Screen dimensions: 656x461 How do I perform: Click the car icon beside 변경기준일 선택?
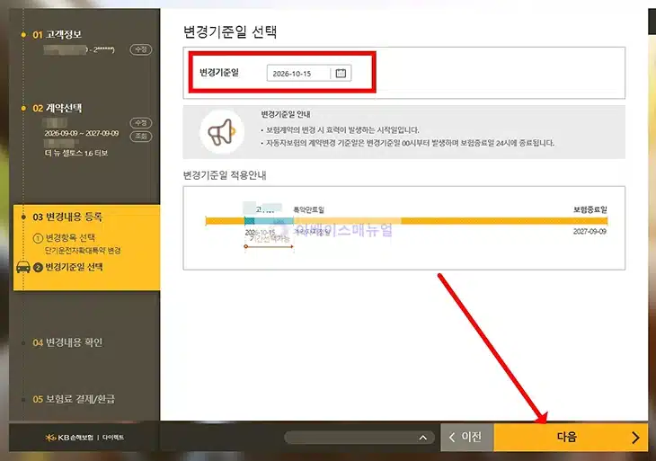click(x=23, y=267)
